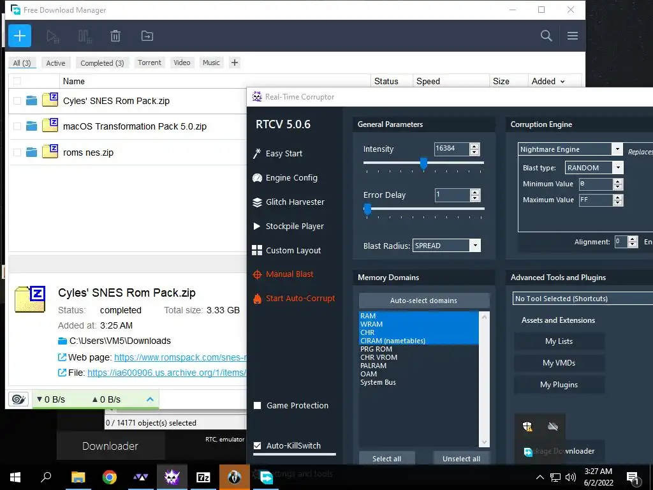Switch to Video tab
Screen dimensions: 653x490
(182, 63)
